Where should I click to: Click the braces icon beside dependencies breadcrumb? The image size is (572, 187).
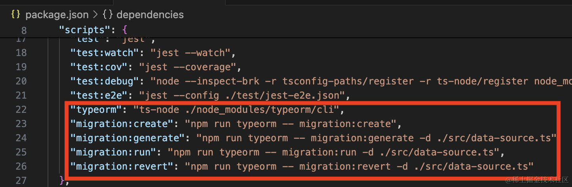[x=107, y=15]
